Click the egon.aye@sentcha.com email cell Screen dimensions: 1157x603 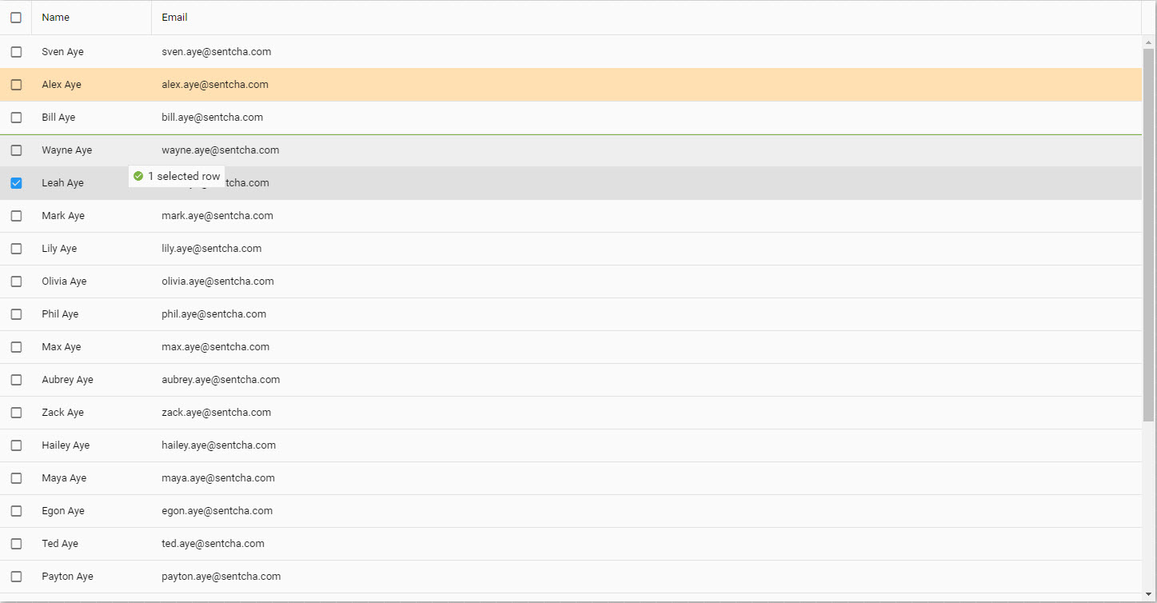click(x=217, y=511)
